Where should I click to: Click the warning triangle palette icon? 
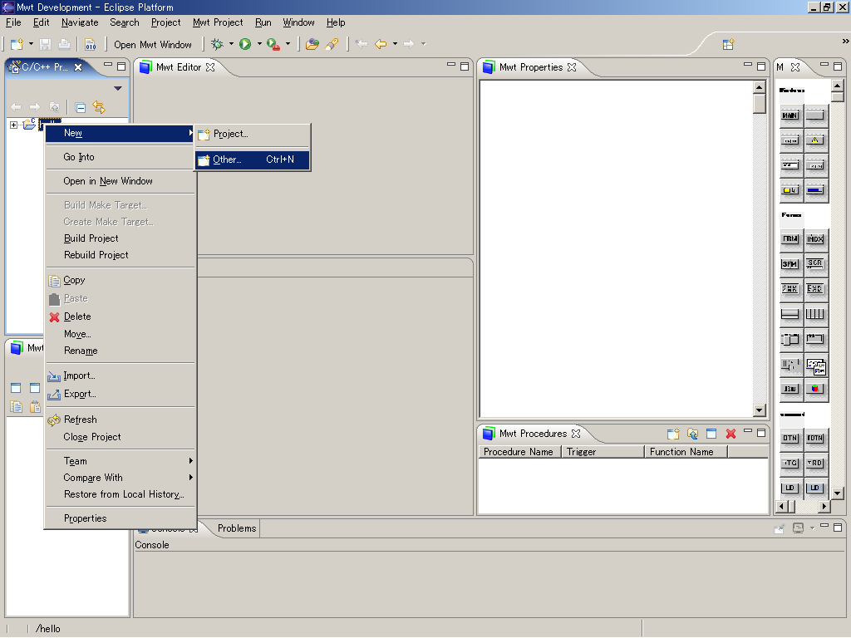click(815, 140)
